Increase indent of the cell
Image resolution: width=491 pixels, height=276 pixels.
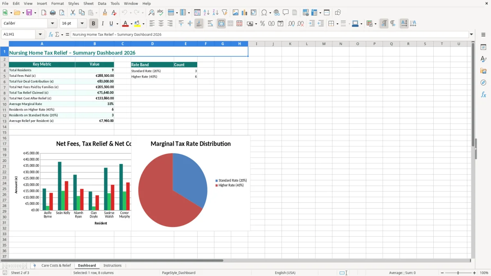coord(312,24)
